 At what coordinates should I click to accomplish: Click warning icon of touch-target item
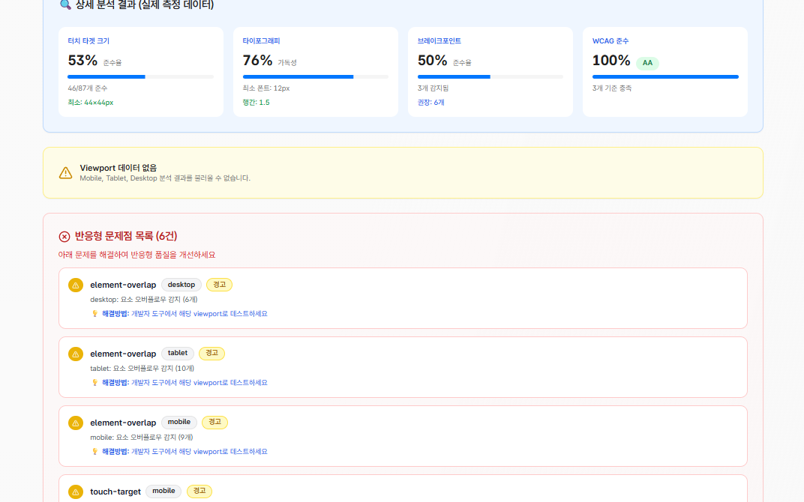tap(75, 492)
